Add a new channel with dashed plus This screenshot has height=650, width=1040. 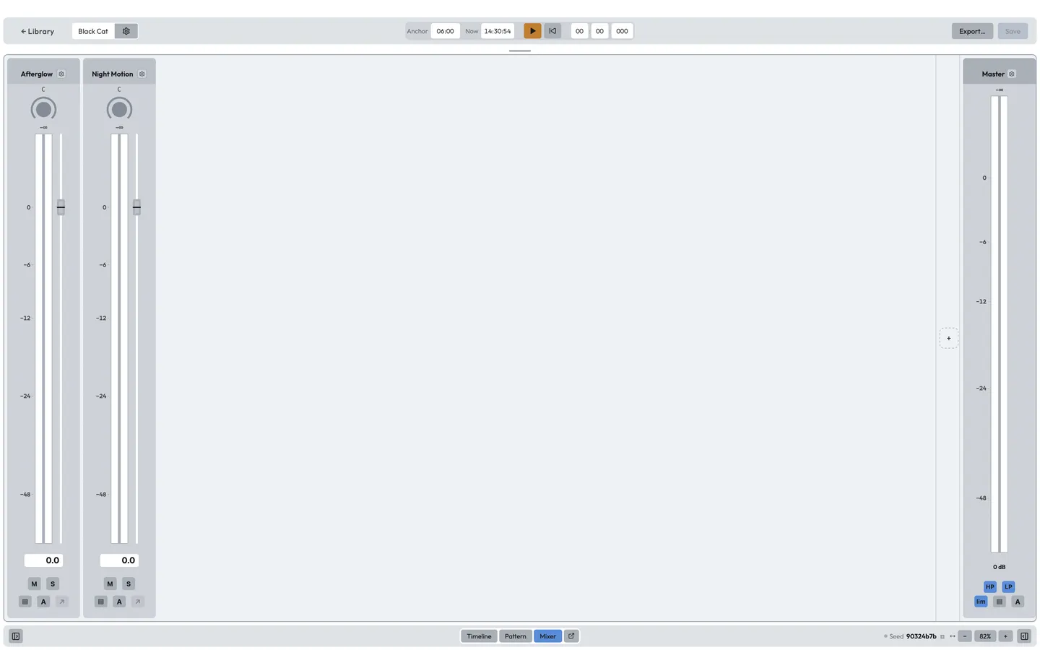tap(949, 338)
